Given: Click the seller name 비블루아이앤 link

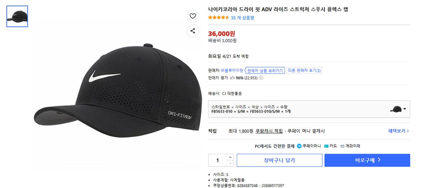Looking at the screenshot, I should click(232, 70).
